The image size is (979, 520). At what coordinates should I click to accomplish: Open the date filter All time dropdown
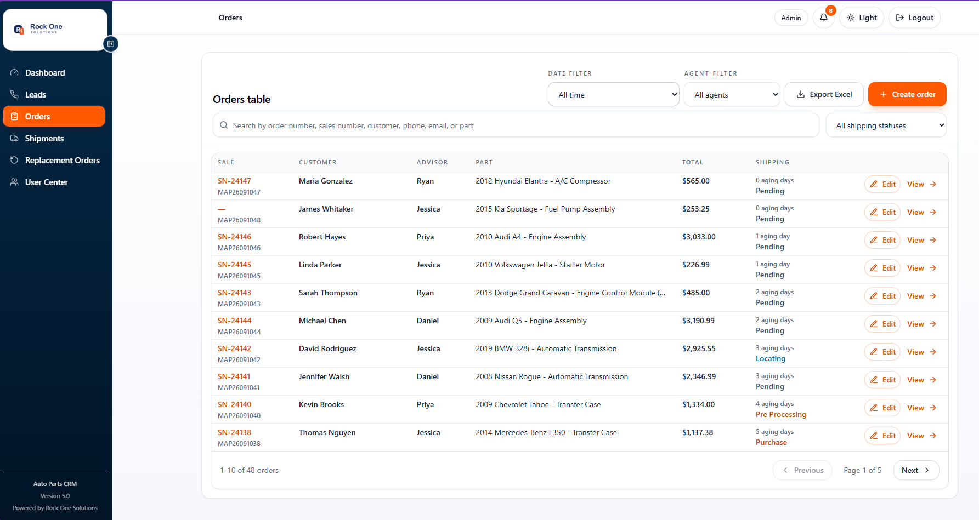[613, 94]
